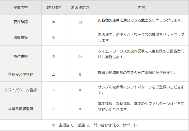Click the ◎ symbol in the 操作説明 row
The image size is (189, 131).
tap(53, 57)
